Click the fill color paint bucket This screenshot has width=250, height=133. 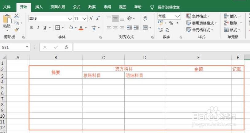tap(71, 28)
